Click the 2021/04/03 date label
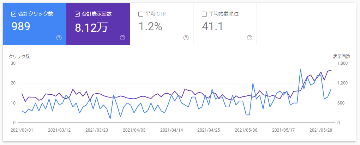360x145 pixels. (x=134, y=130)
